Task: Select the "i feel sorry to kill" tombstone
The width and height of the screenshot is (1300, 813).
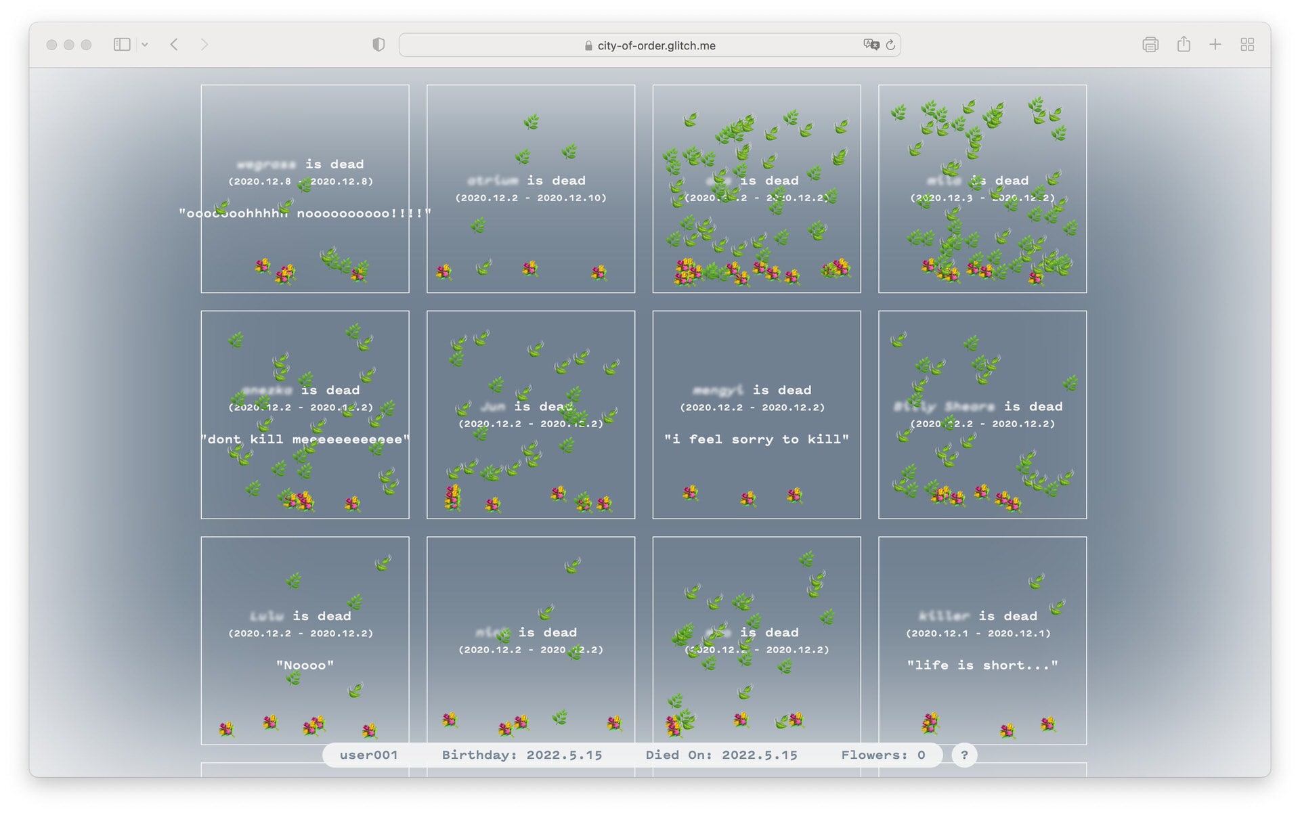Action: pyautogui.click(x=756, y=414)
